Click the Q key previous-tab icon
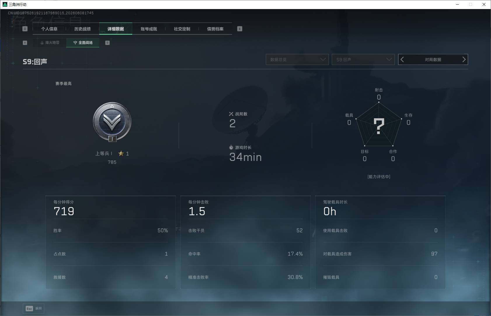 [25, 29]
